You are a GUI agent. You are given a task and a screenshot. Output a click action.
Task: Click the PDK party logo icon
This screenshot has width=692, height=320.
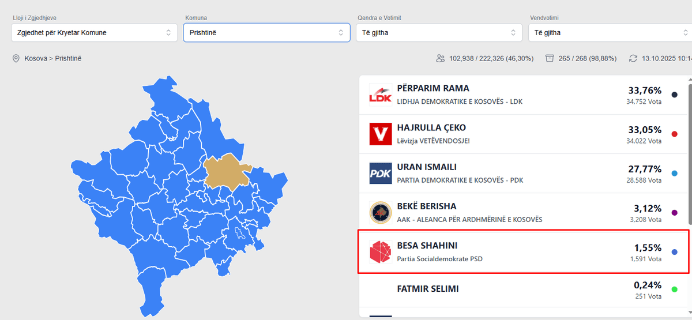coord(381,173)
